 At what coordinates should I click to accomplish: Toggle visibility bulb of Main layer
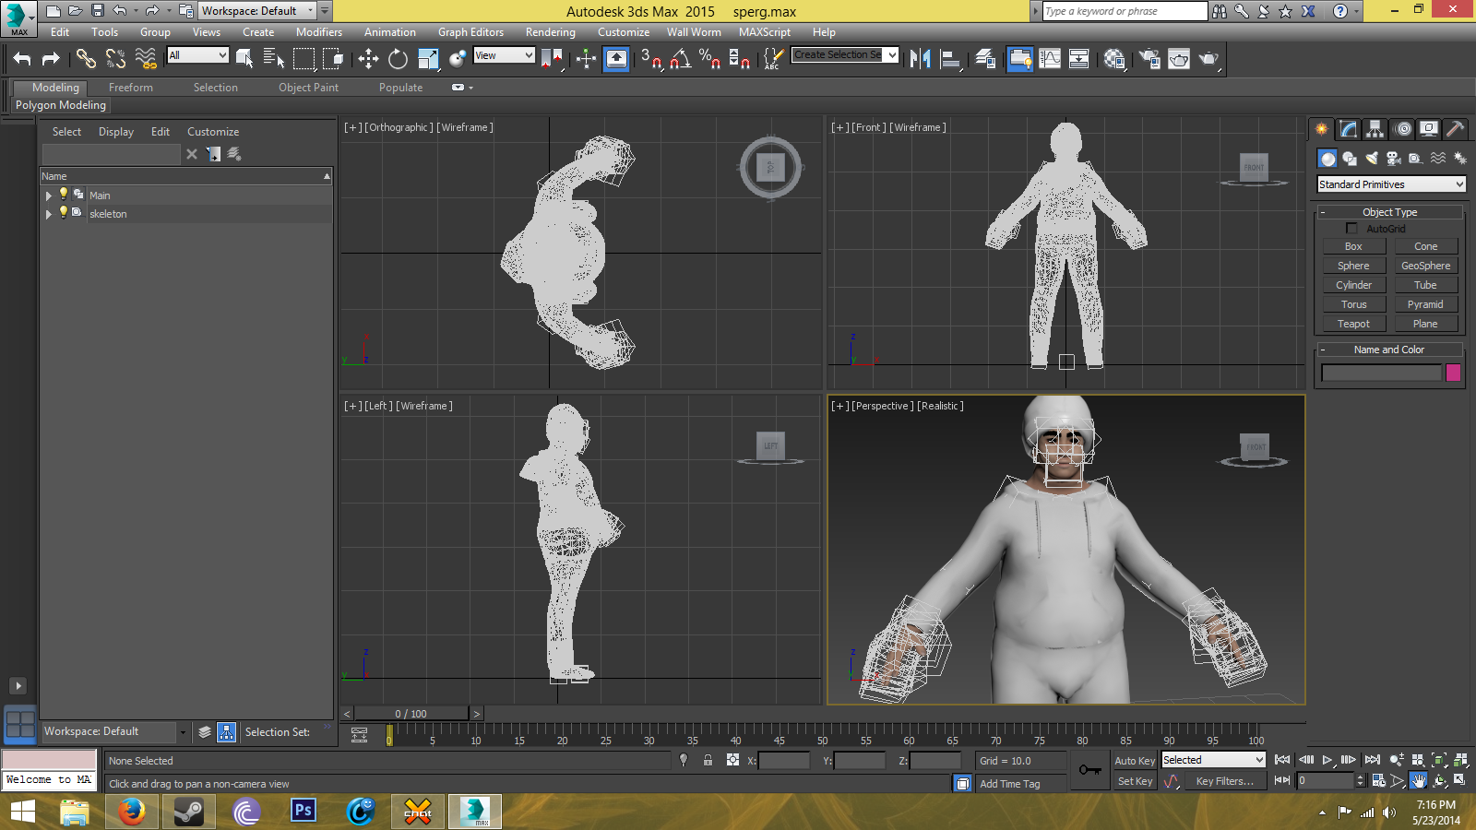click(x=64, y=194)
